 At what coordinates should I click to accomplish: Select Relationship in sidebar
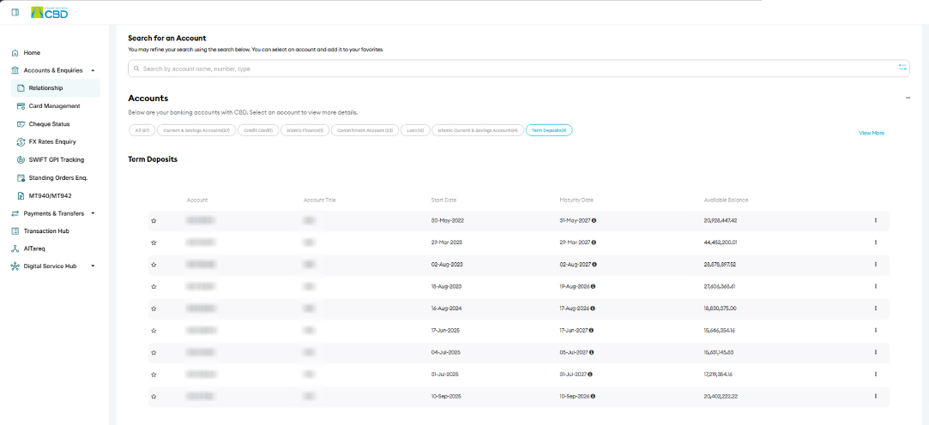pyautogui.click(x=55, y=88)
